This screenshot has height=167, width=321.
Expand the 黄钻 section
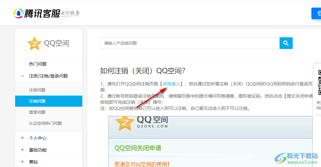(22, 162)
